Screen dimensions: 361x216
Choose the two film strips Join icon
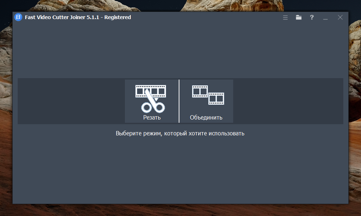[208, 95]
